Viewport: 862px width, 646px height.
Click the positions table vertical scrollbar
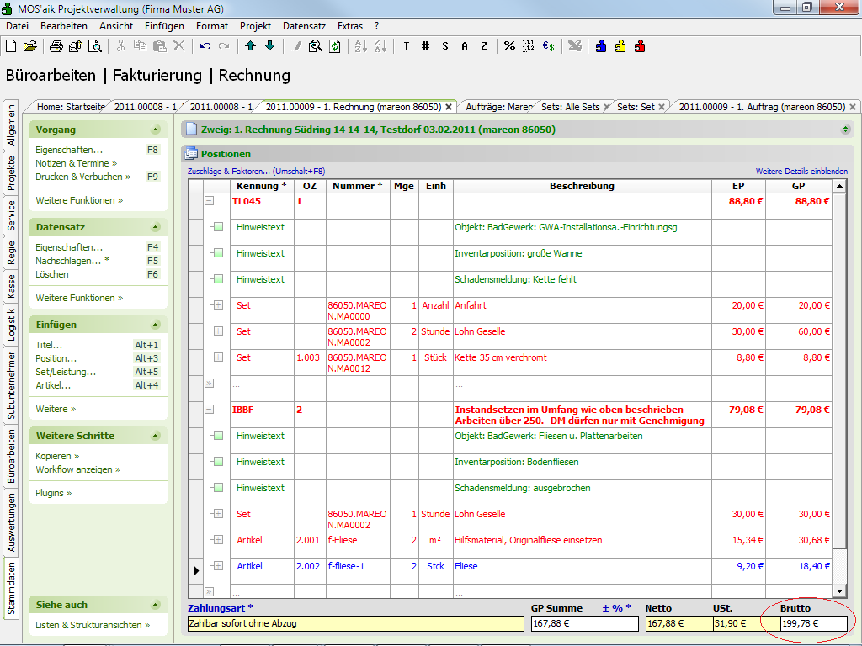pyautogui.click(x=838, y=379)
